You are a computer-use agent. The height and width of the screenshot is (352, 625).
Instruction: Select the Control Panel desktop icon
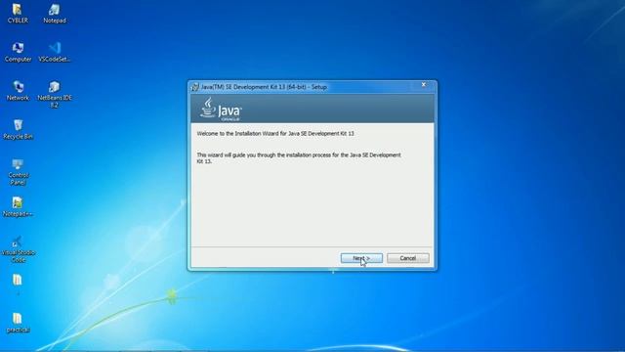[18, 172]
